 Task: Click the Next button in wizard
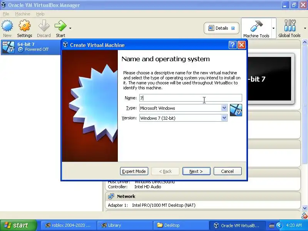click(x=196, y=171)
